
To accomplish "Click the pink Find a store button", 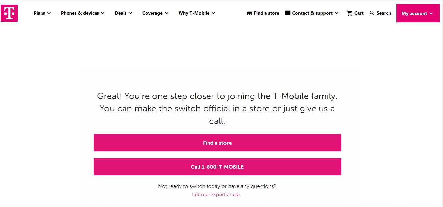I will [x=217, y=143].
